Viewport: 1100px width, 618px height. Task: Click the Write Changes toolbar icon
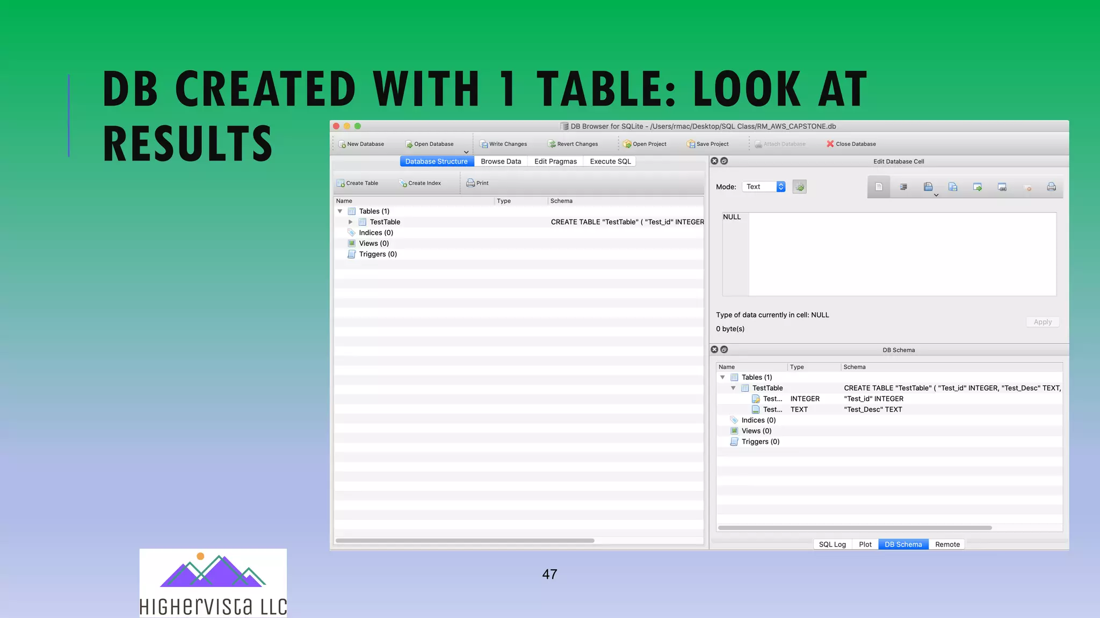click(x=484, y=144)
